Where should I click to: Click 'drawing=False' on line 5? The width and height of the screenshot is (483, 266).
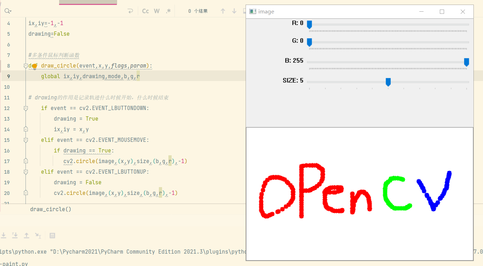49,34
